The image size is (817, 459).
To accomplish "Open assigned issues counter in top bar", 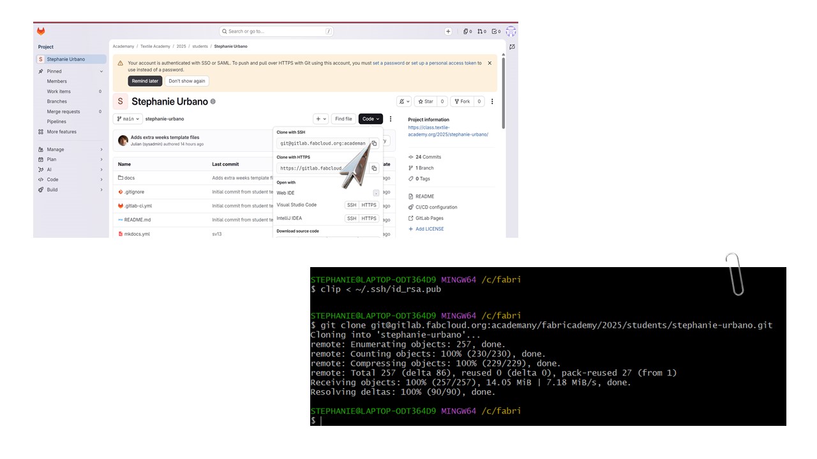I will (468, 31).
